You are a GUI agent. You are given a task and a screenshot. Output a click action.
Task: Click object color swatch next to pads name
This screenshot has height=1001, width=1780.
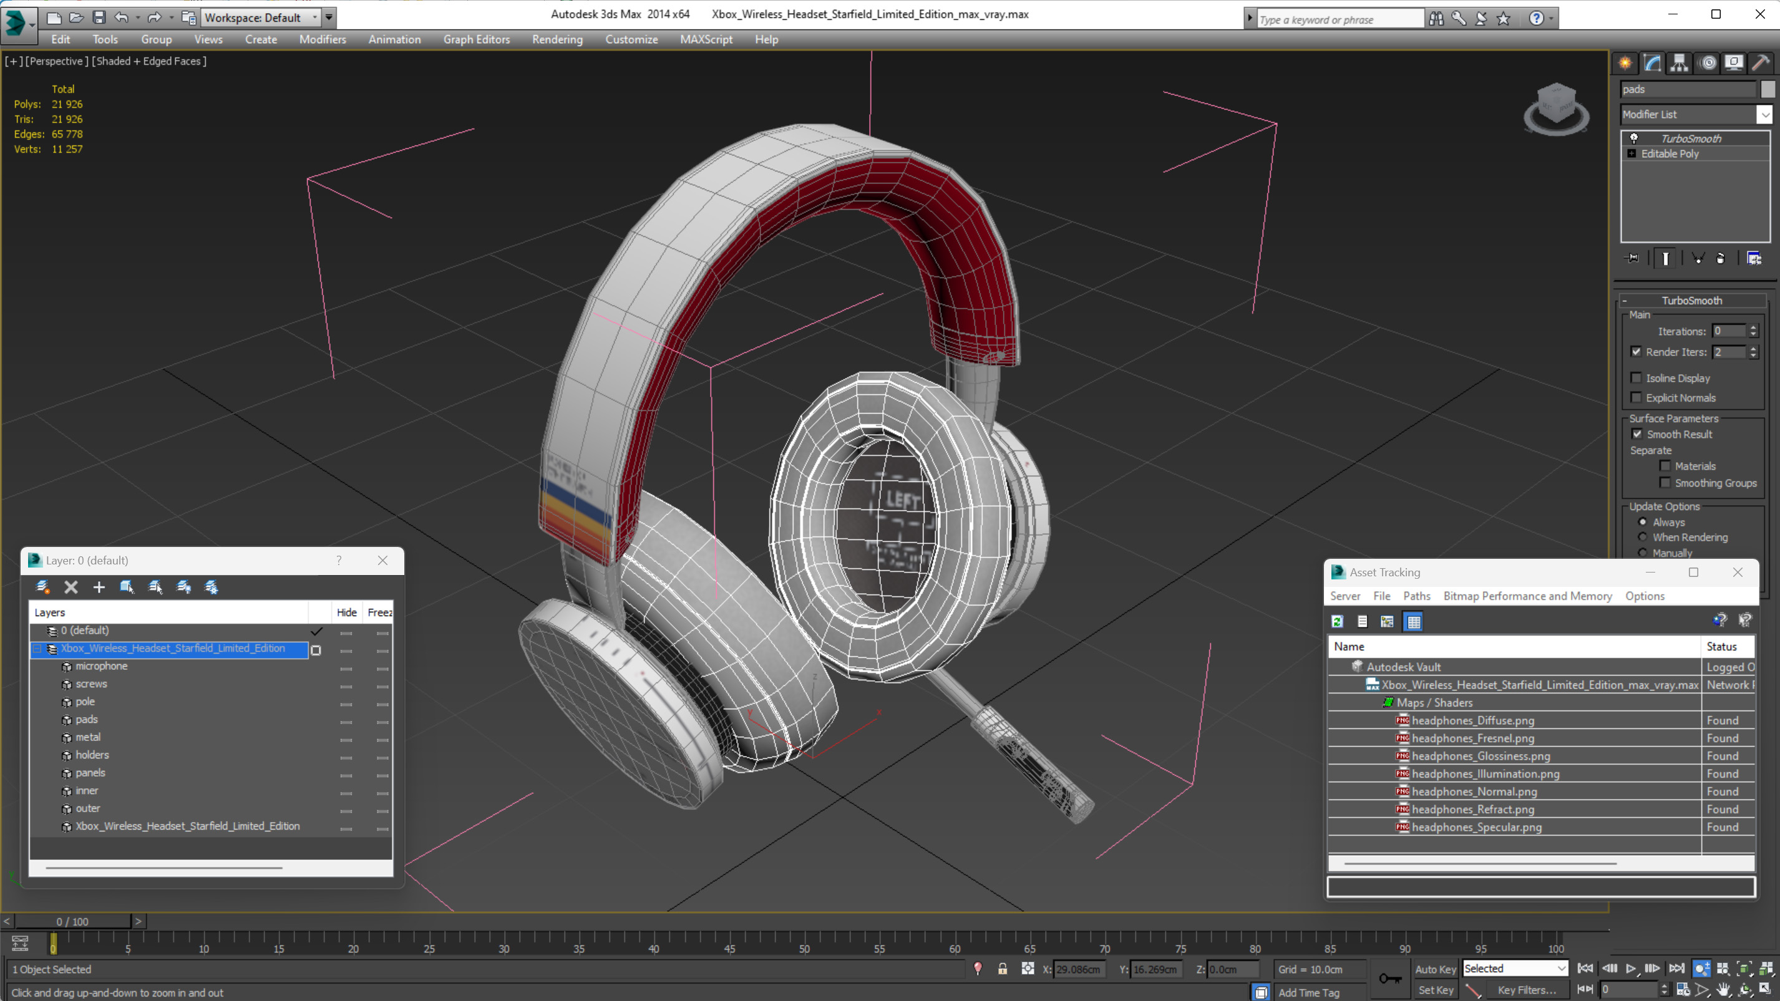tap(1768, 89)
